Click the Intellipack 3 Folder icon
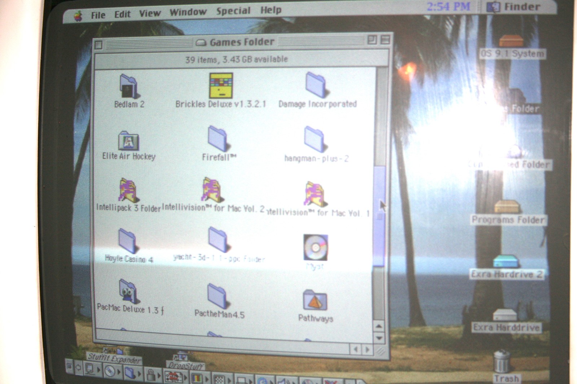Screen dimensions: 577x384 (x=128, y=191)
